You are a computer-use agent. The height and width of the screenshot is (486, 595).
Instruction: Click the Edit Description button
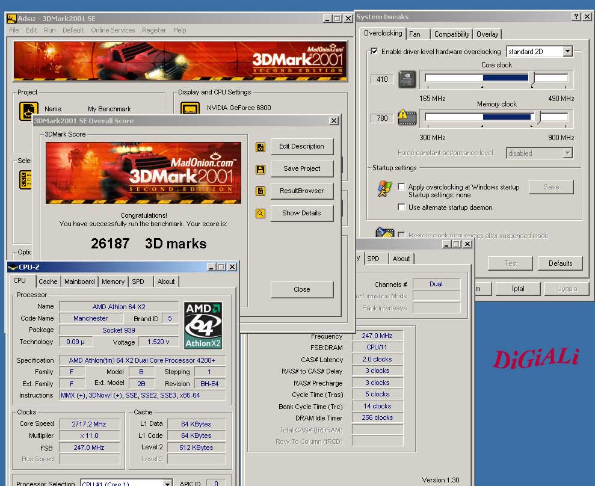(x=301, y=146)
